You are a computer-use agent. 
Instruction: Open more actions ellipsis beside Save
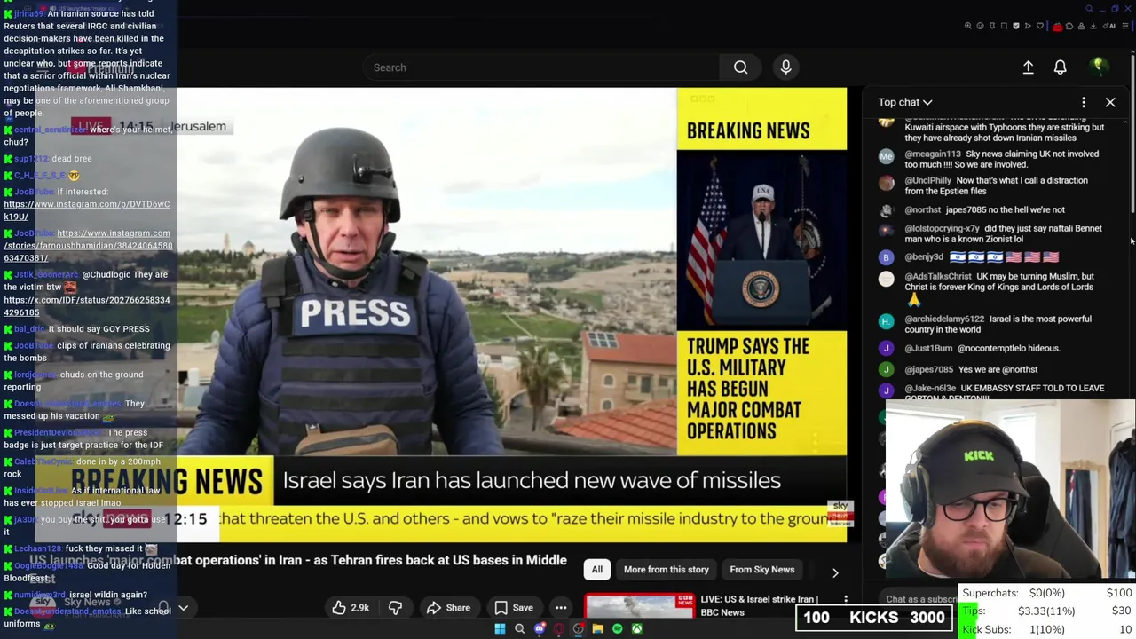[561, 608]
